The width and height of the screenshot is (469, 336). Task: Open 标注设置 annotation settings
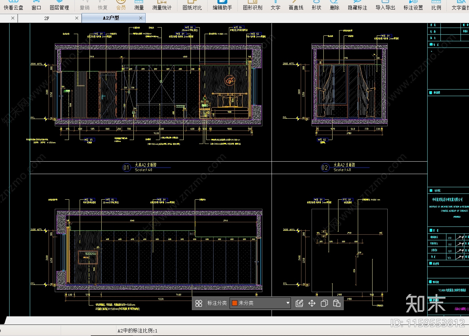pos(413,6)
